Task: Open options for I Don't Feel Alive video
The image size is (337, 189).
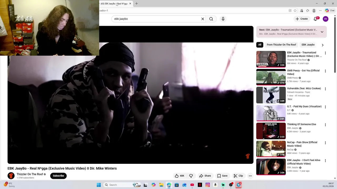Action: [x=325, y=161]
